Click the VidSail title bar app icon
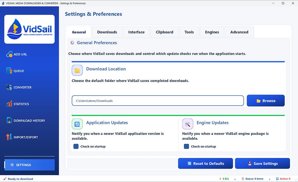The image size is (298, 182). pos(3,3)
